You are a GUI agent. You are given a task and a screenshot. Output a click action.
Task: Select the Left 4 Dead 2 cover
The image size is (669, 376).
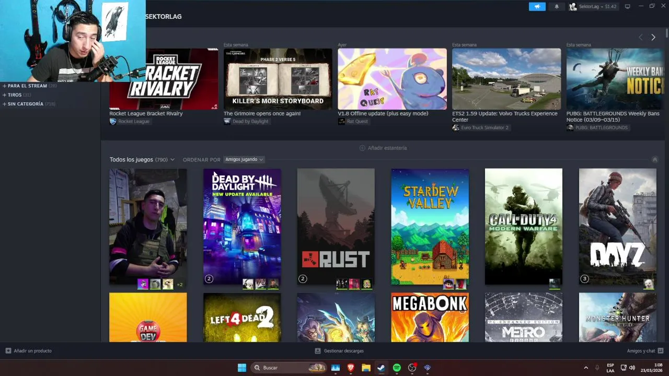tap(242, 318)
